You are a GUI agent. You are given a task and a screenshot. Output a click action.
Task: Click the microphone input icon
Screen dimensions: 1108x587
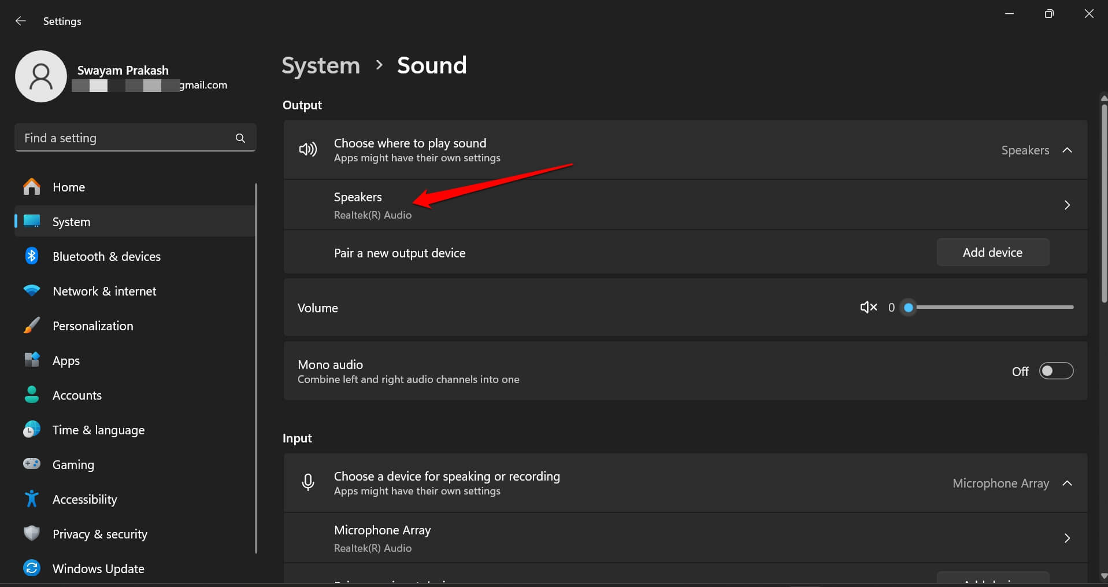click(307, 482)
